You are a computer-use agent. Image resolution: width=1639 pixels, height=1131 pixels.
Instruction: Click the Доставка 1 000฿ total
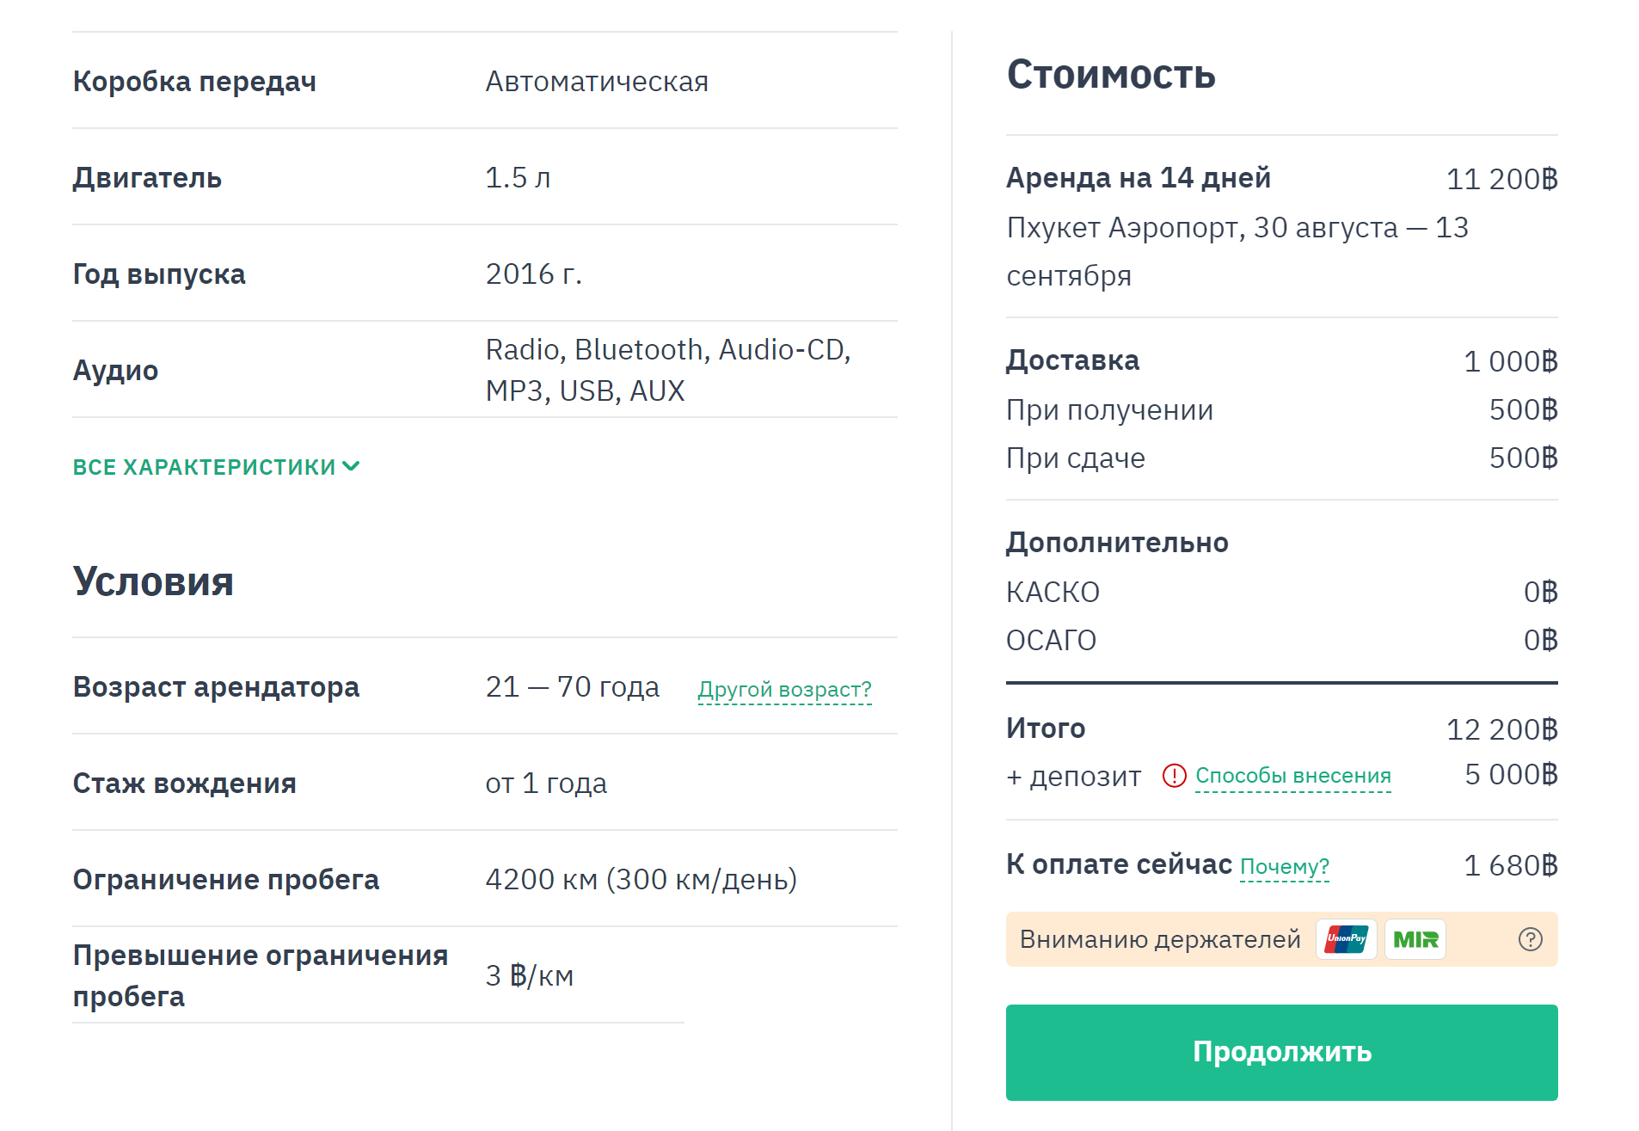1510,362
